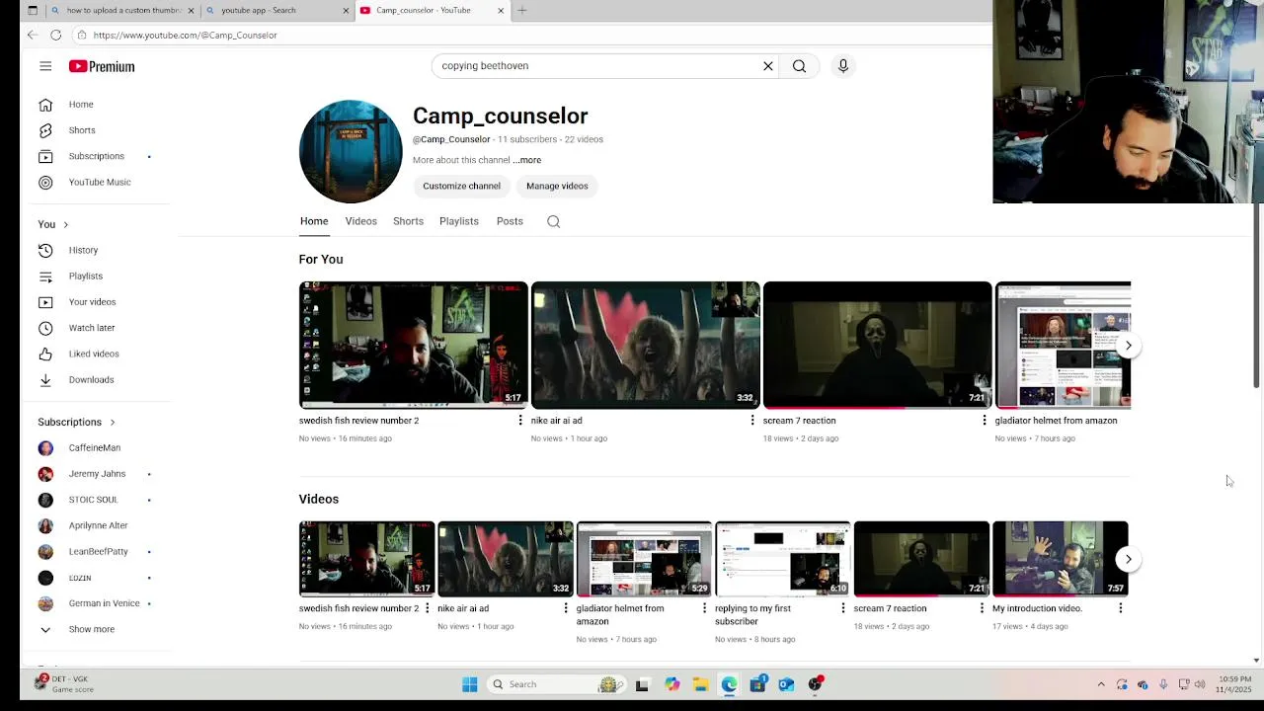Image resolution: width=1264 pixels, height=711 pixels.
Task: Show hidden system tray icons chevron
Action: point(1101,684)
